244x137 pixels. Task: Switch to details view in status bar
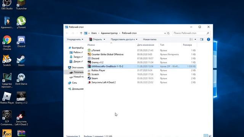tap(206, 136)
